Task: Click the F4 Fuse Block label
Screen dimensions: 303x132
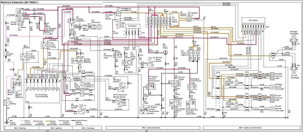Action: [x=174, y=19]
